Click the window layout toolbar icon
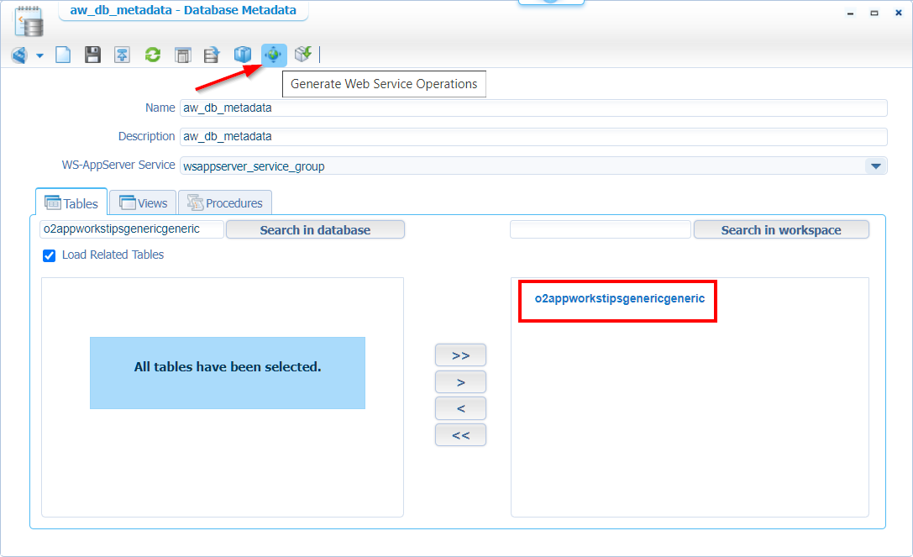Viewport: 913px width, 557px height. (183, 55)
